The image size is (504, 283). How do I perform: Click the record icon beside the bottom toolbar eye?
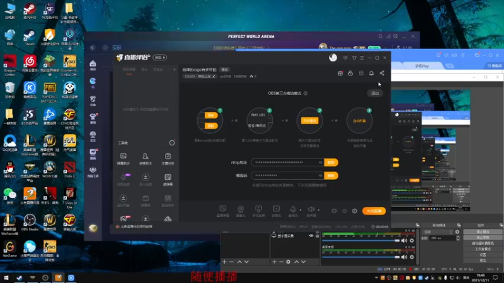pyautogui.click(x=335, y=211)
